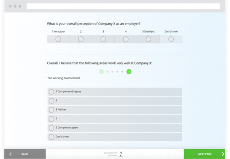The image size is (230, 159).
Task: Pick '5 Completely agree' option
Action: [x=52, y=128]
